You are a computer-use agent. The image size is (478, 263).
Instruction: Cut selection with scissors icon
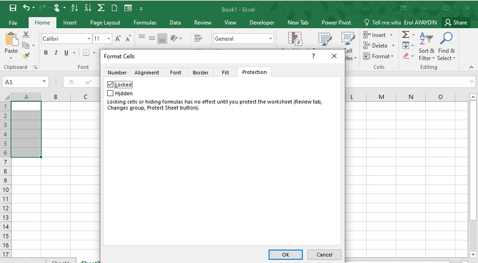pyautogui.click(x=26, y=35)
